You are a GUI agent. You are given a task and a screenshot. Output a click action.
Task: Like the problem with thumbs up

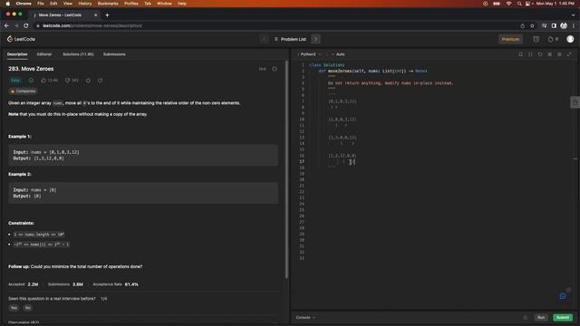click(49, 81)
